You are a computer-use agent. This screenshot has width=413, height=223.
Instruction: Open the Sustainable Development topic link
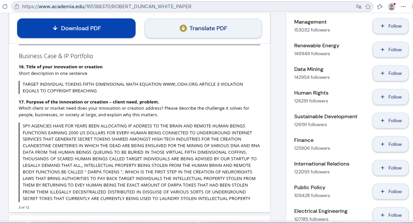coord(326,117)
